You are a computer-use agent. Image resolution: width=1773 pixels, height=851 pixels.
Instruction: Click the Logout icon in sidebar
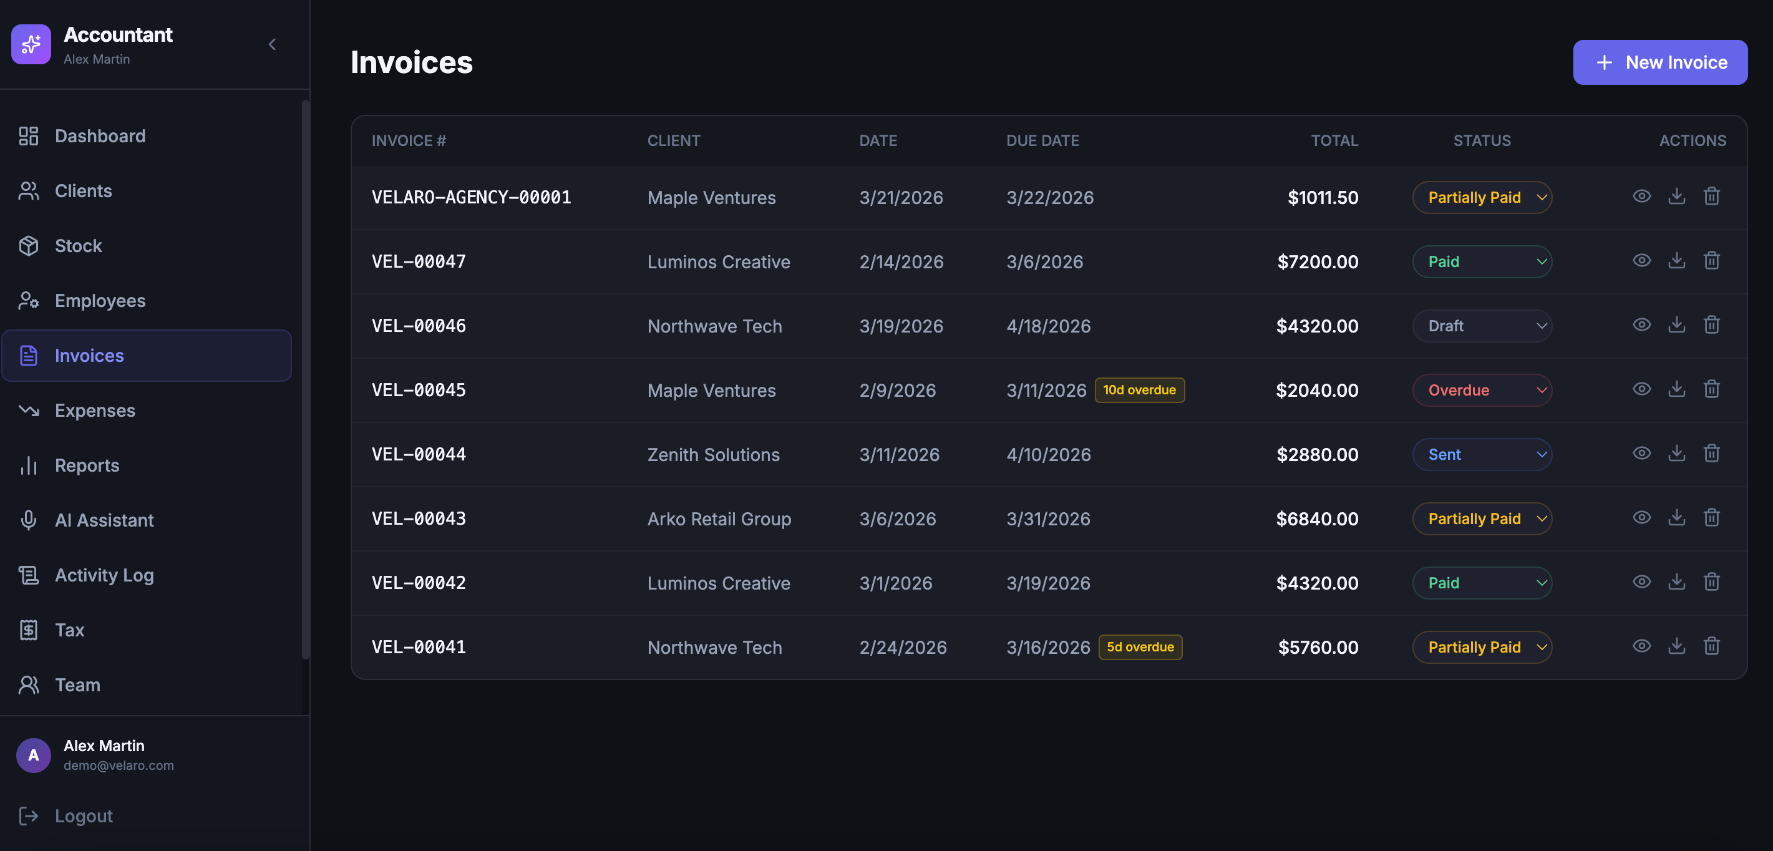tap(28, 816)
